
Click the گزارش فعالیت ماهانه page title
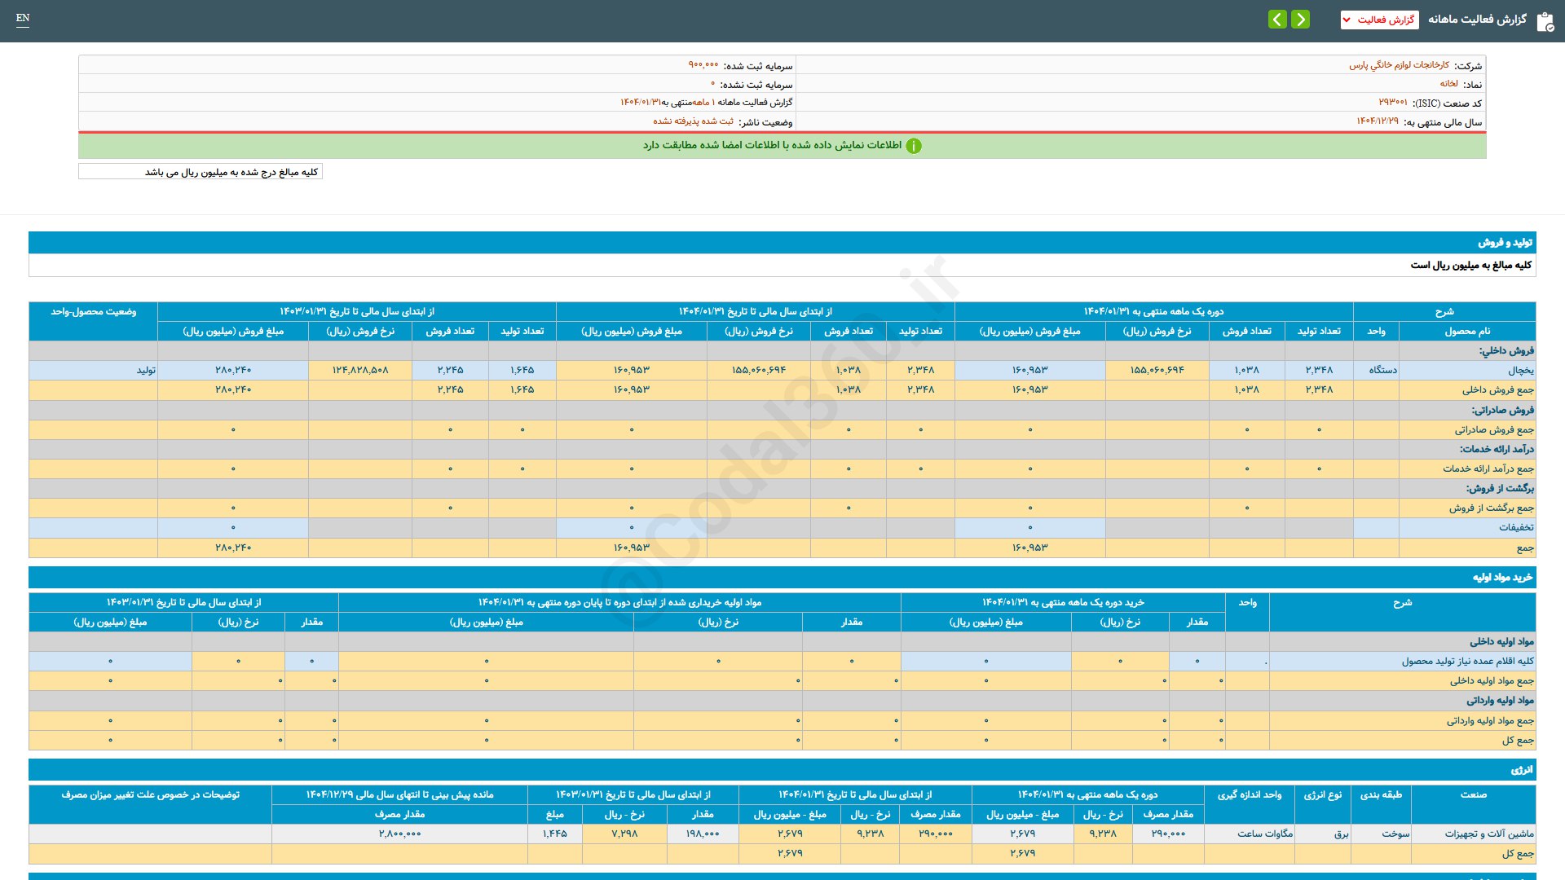pos(1477,20)
